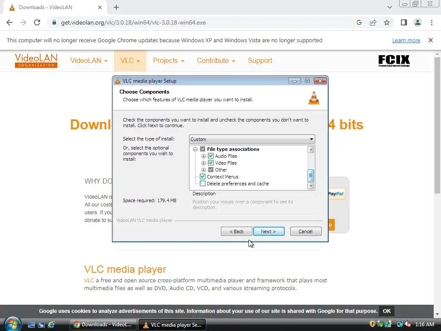Dismiss the Chrome update warning bar

coord(431,40)
